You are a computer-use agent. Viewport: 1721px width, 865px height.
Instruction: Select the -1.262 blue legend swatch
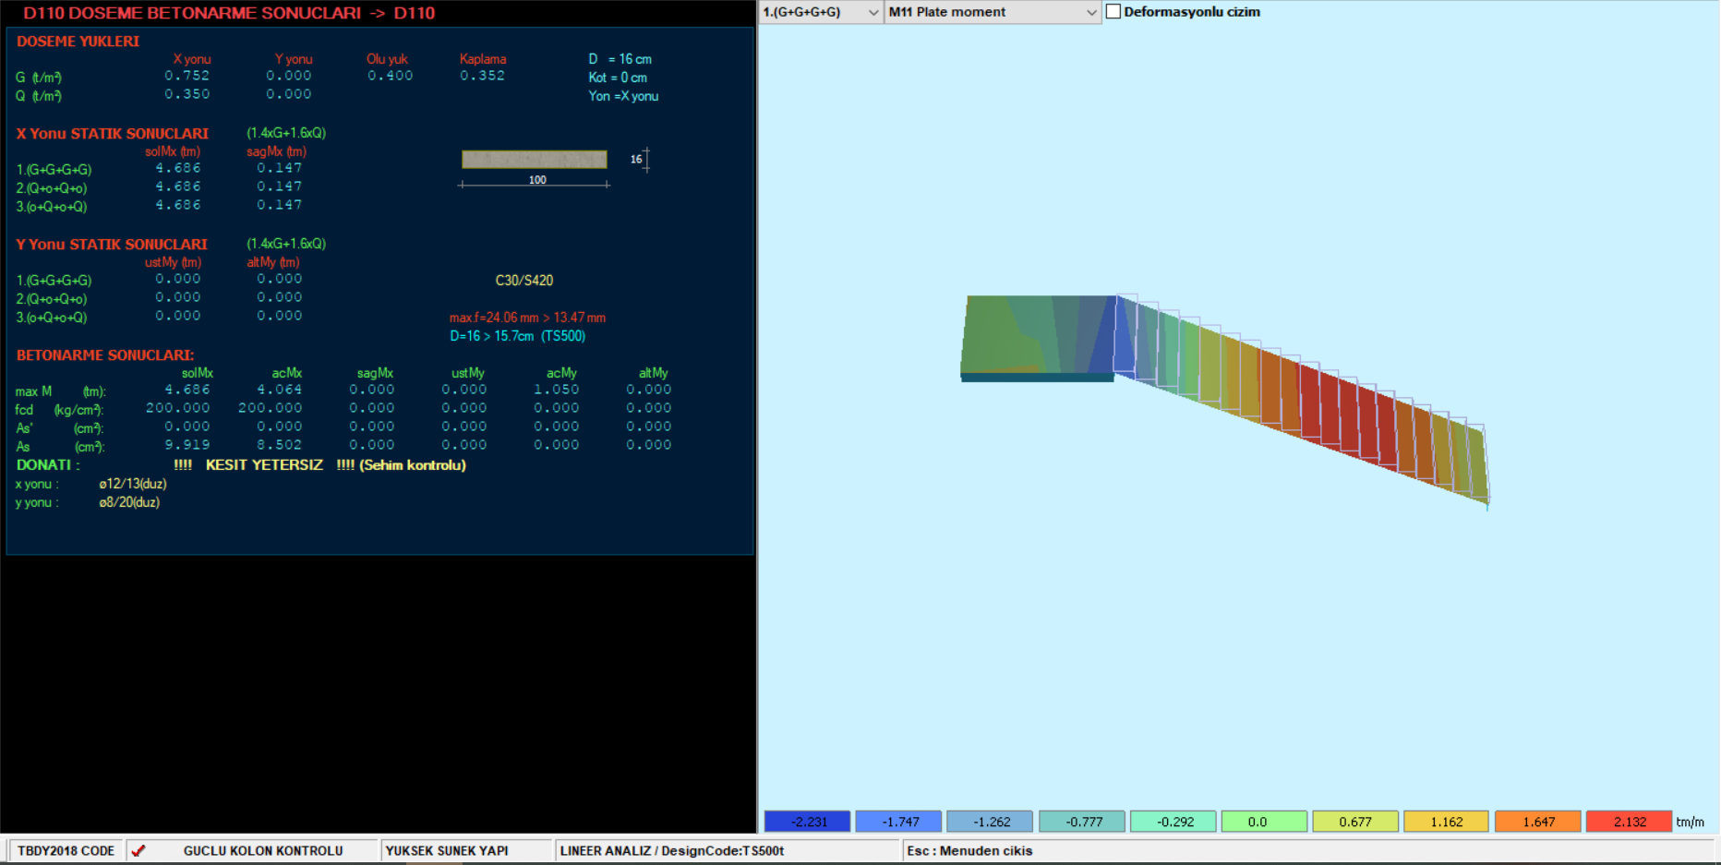990,822
